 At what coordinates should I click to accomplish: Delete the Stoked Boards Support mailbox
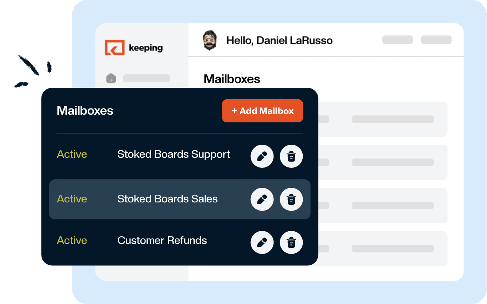291,157
